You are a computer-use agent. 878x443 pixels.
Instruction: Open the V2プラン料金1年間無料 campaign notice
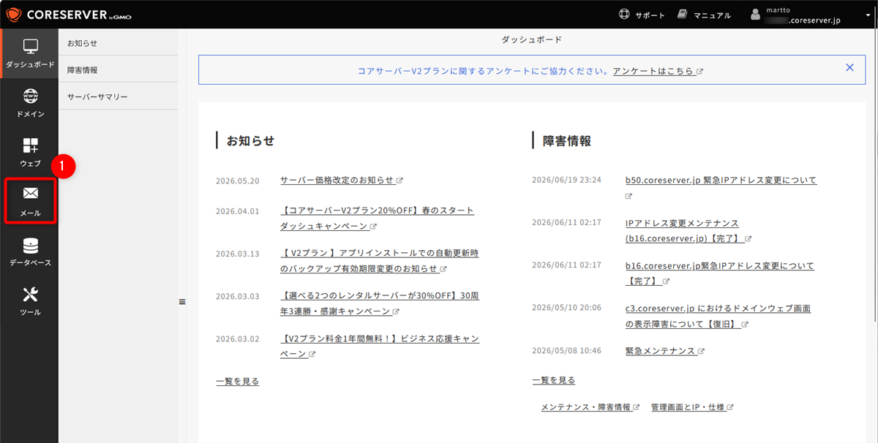point(379,347)
